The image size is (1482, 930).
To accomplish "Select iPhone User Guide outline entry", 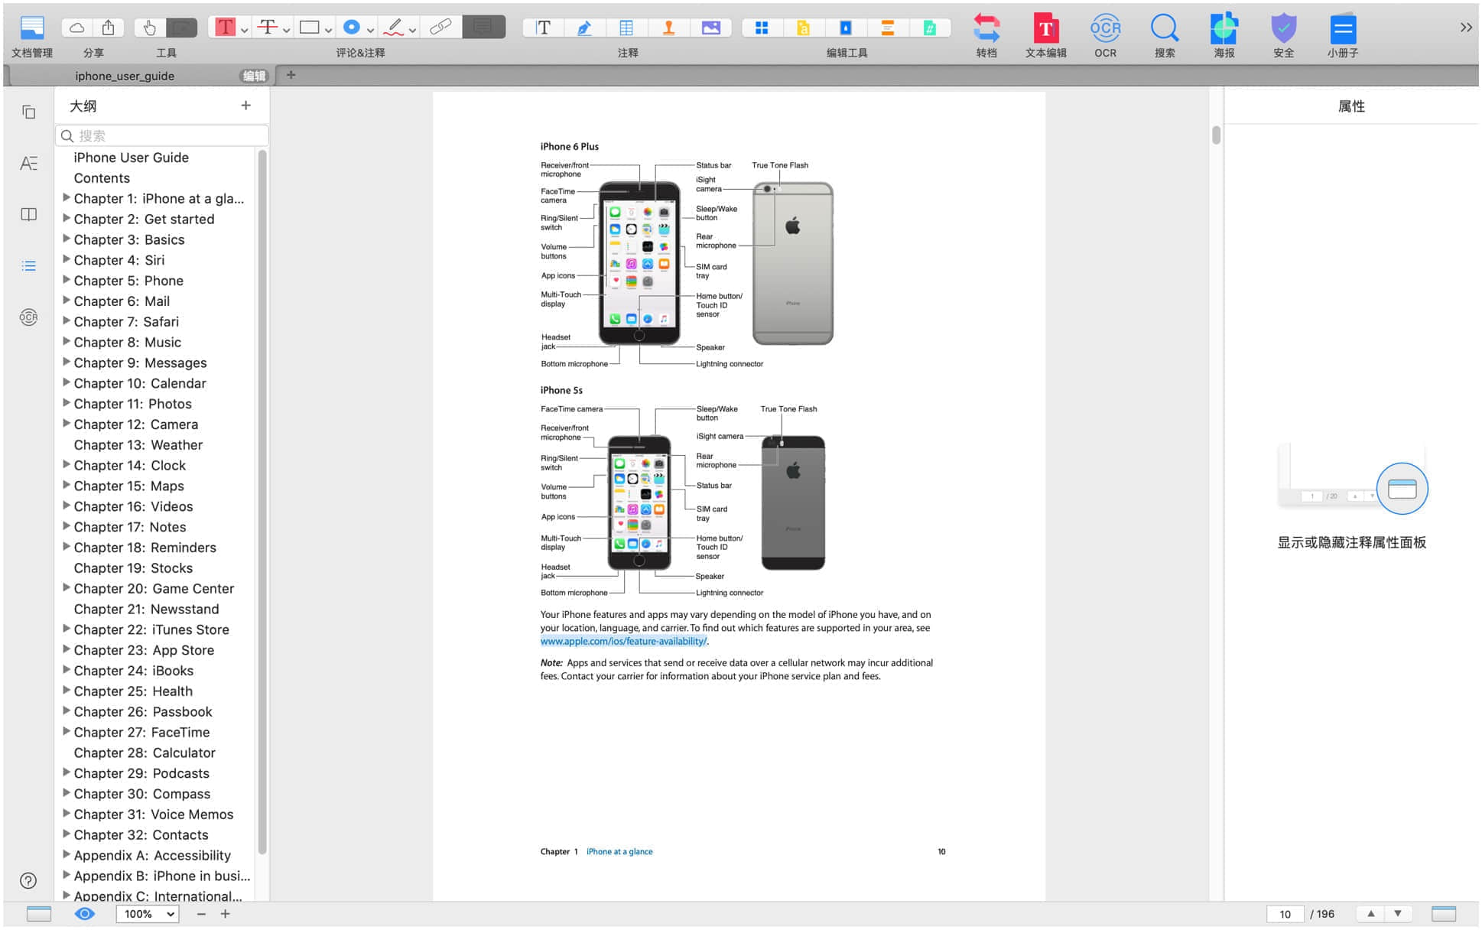I will click(131, 158).
